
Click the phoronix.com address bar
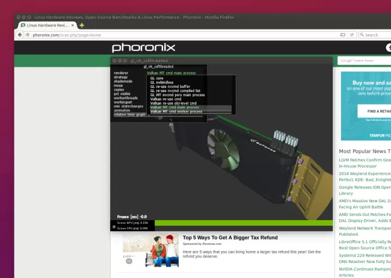[x=185, y=35]
